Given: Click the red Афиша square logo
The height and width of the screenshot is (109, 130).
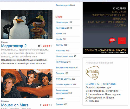Looking at the screenshot, I should pos(122,41).
